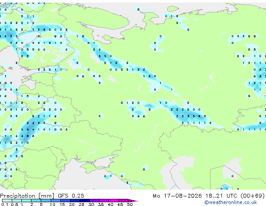Click the 'Mo 17-08-2026' date text
This screenshot has height=206, width=266.
177,196
